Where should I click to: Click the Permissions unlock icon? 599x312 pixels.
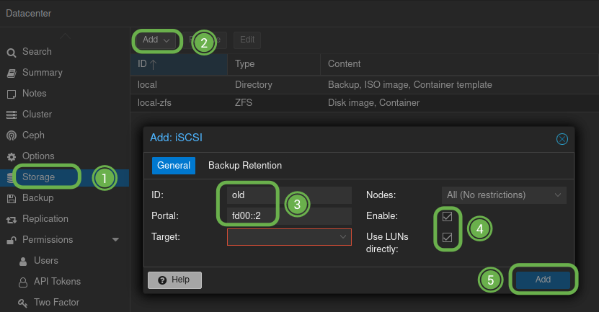(12, 240)
